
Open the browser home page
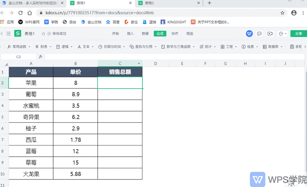point(30,13)
